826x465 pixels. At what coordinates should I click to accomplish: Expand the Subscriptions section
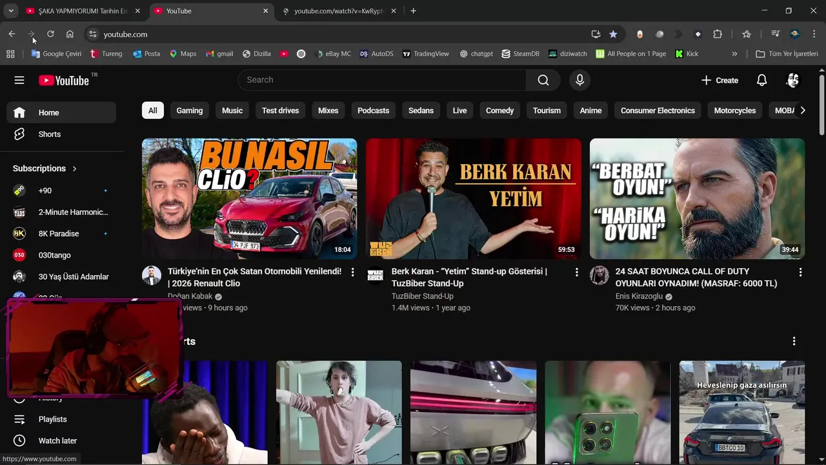(45, 169)
